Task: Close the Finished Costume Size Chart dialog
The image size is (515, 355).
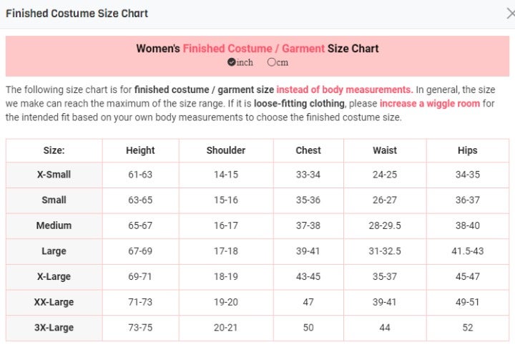Action: click(x=511, y=14)
